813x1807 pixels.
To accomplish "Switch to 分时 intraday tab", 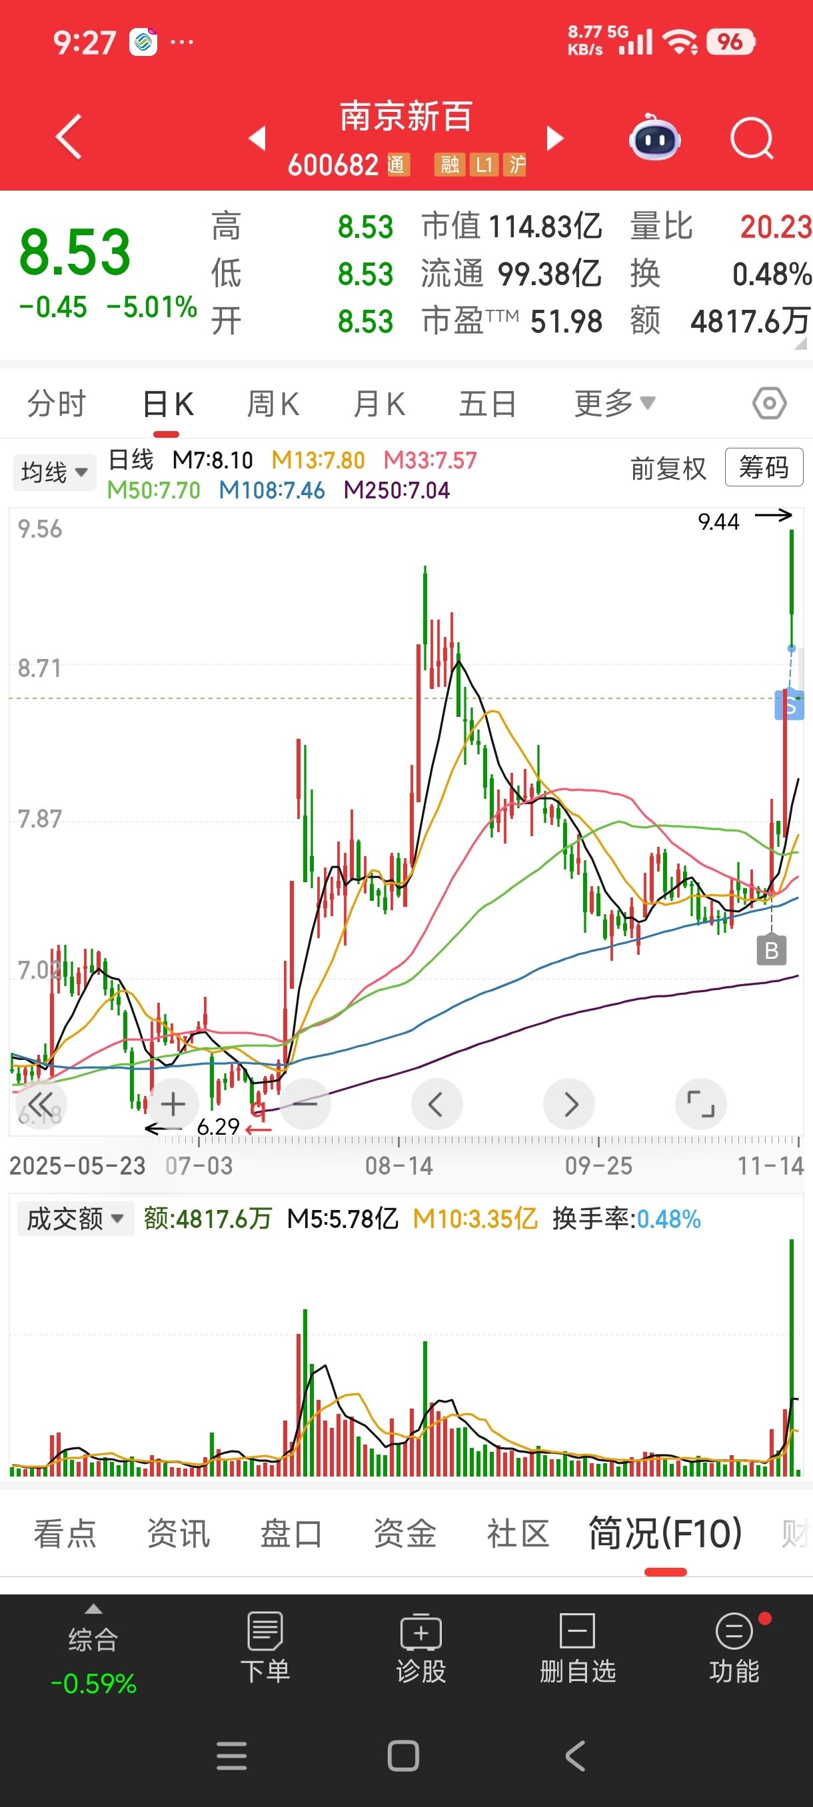I will pyautogui.click(x=56, y=404).
